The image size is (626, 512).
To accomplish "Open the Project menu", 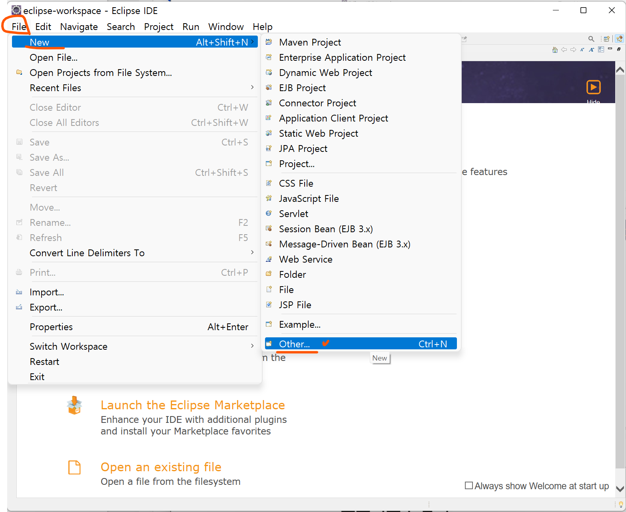I will coord(159,27).
